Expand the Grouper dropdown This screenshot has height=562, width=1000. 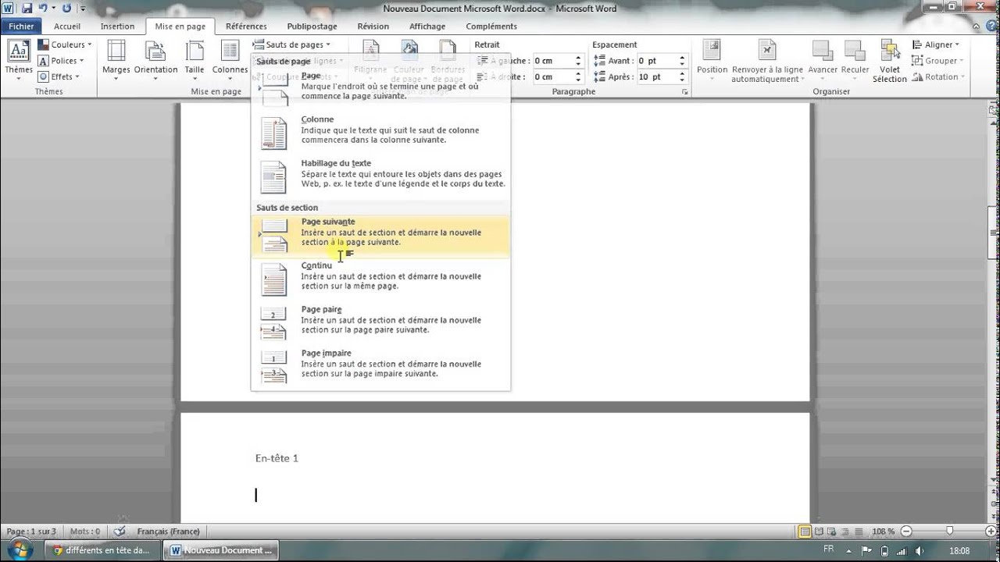click(938, 61)
